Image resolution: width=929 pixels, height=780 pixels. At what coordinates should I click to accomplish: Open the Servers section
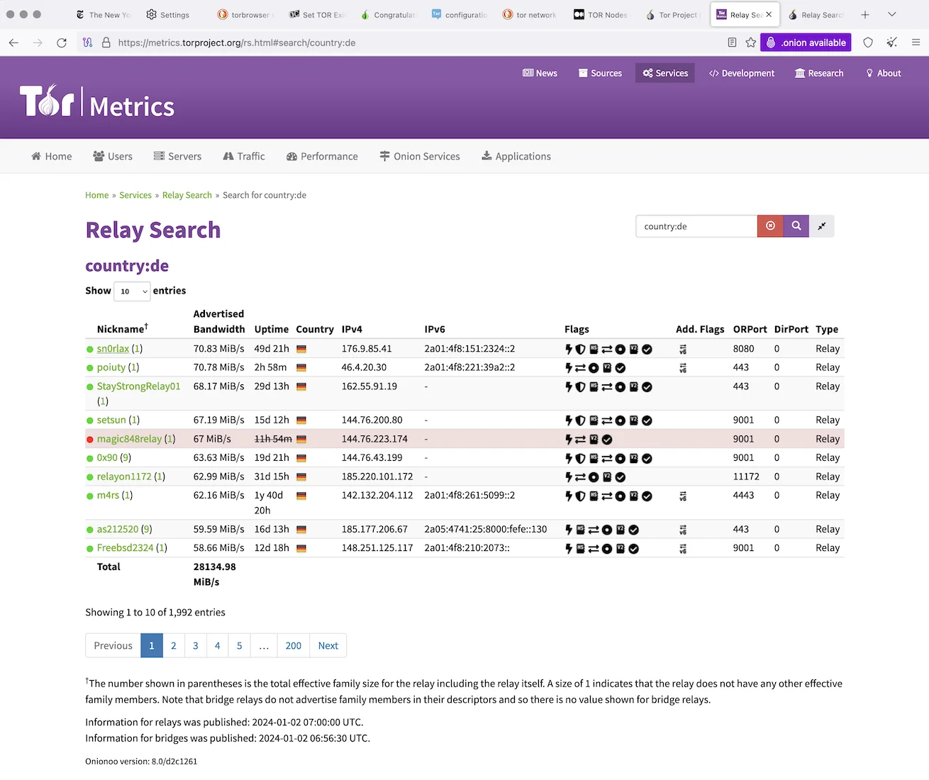click(178, 156)
